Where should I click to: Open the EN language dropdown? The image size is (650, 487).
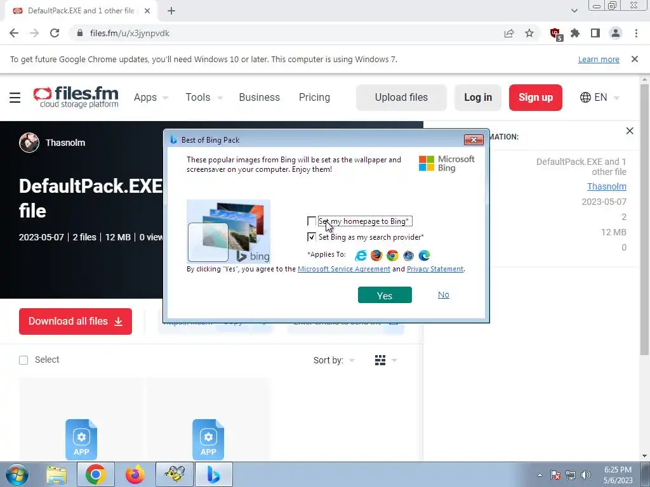tap(599, 97)
